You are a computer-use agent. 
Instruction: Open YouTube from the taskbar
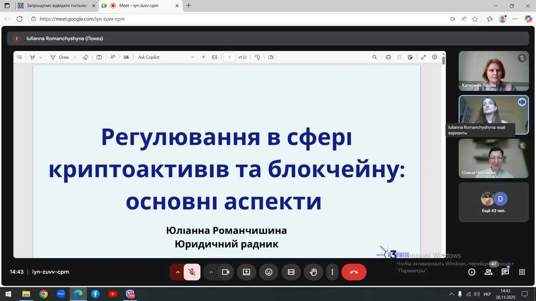[112, 294]
